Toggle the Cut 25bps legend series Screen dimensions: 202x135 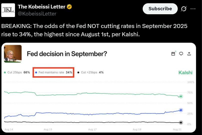17,72
